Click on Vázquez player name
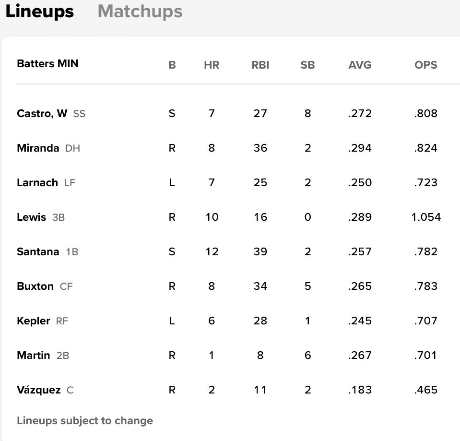 click(39, 390)
